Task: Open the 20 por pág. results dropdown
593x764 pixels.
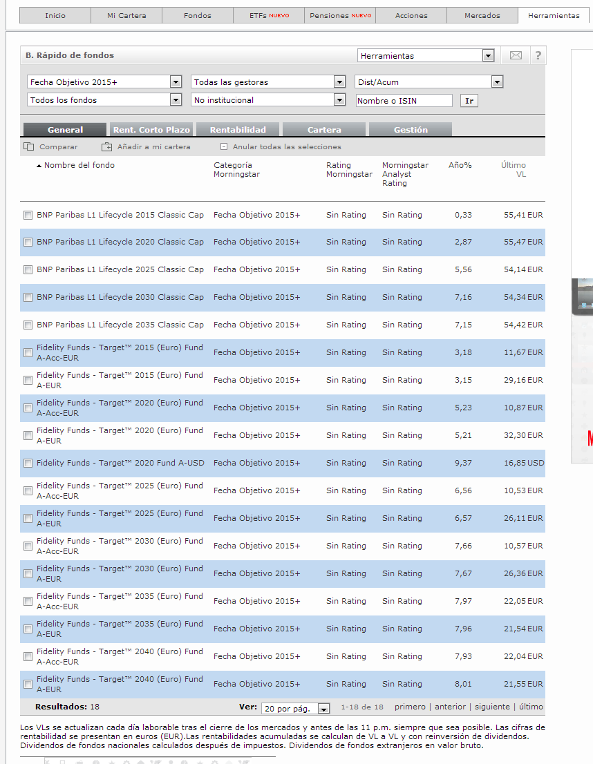Action: pyautogui.click(x=296, y=709)
